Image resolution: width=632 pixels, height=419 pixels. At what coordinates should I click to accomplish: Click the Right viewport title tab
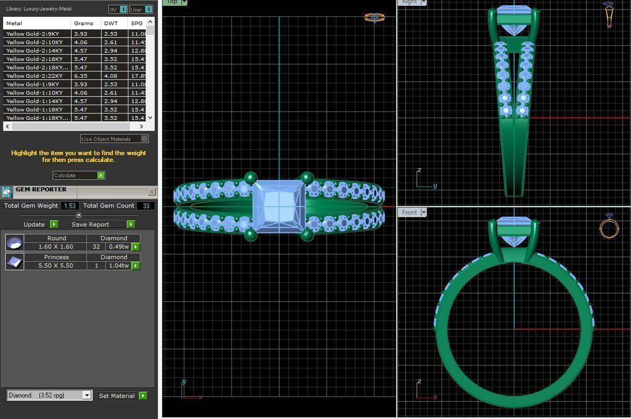tap(409, 2)
